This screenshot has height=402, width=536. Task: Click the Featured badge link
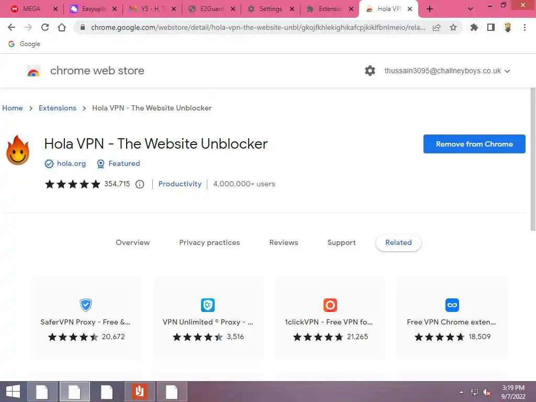(124, 164)
